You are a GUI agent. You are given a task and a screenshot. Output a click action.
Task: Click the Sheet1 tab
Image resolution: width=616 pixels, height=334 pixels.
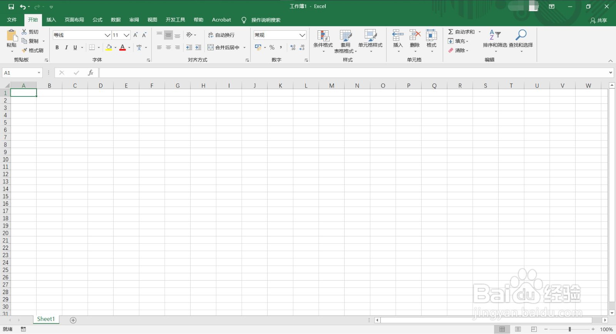(46, 319)
